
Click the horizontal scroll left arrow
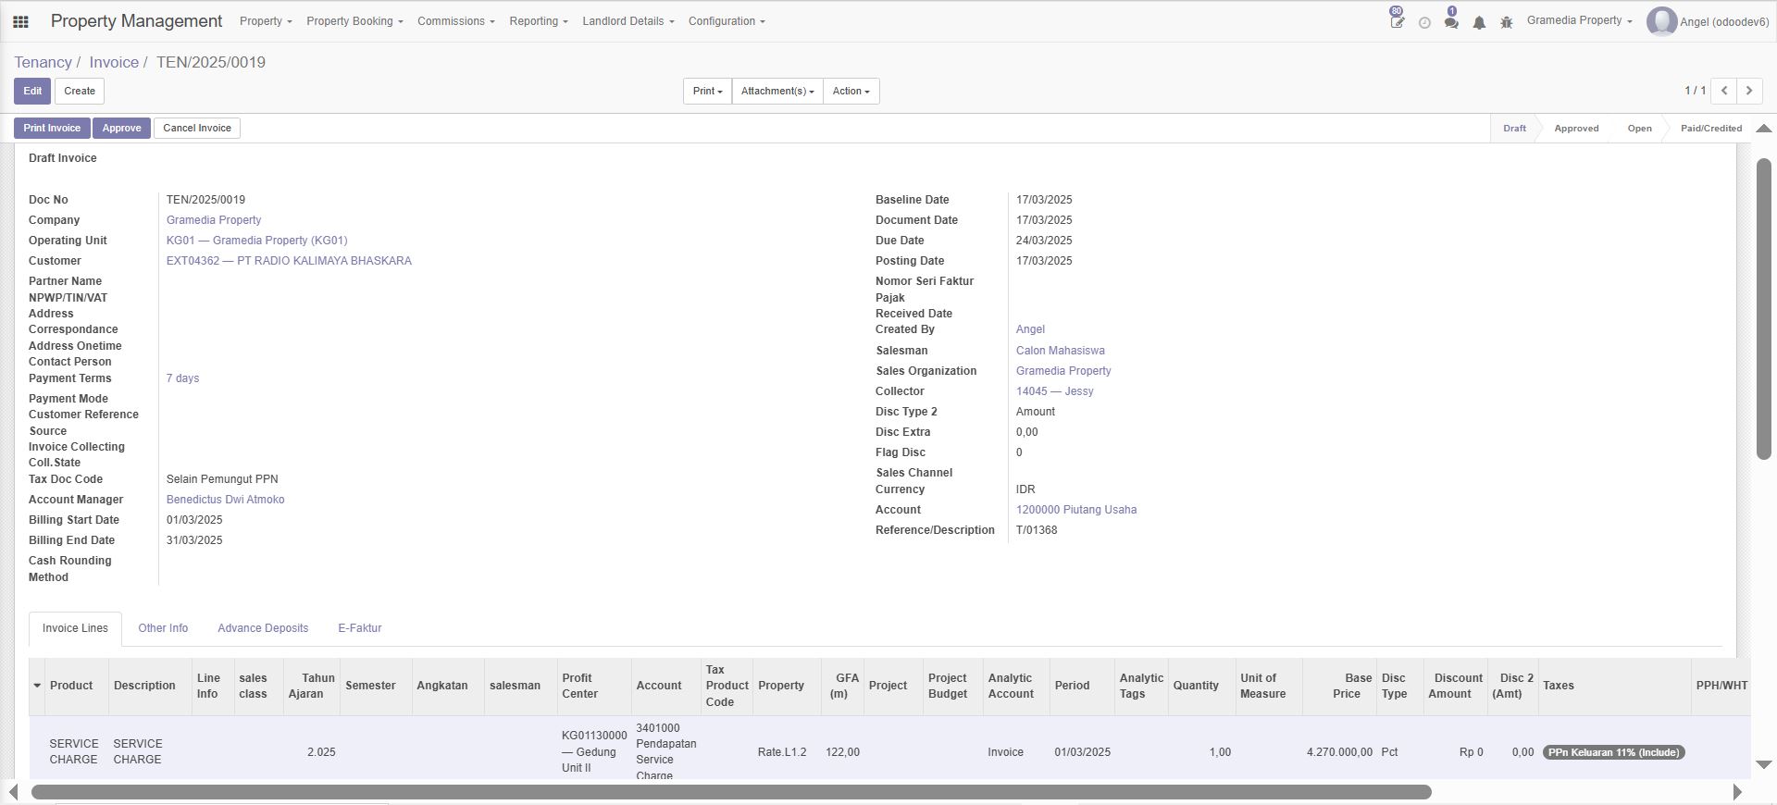click(x=13, y=792)
